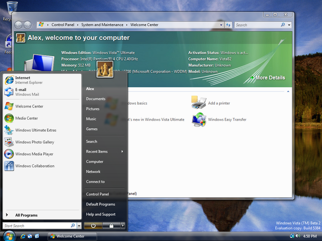Click Search magnifier in window toolbar

pos(283,25)
